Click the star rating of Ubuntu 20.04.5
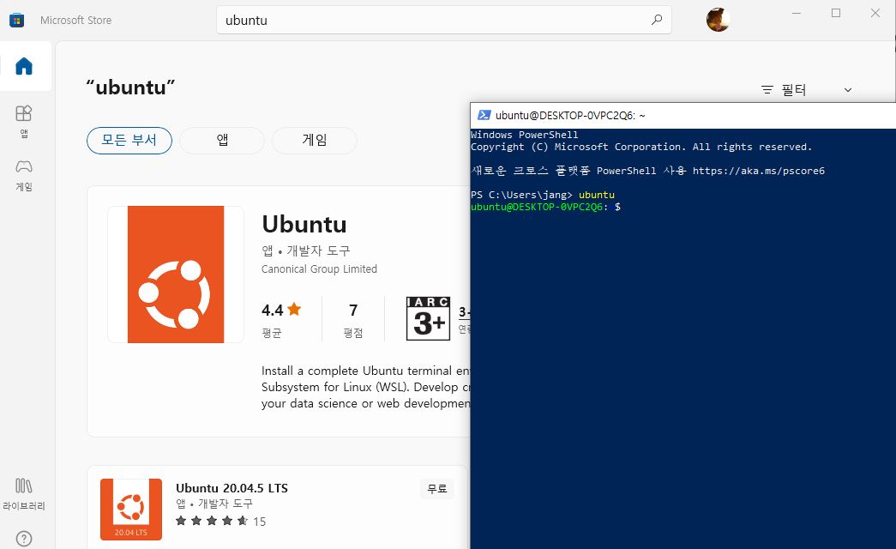896x549 pixels. tap(212, 521)
